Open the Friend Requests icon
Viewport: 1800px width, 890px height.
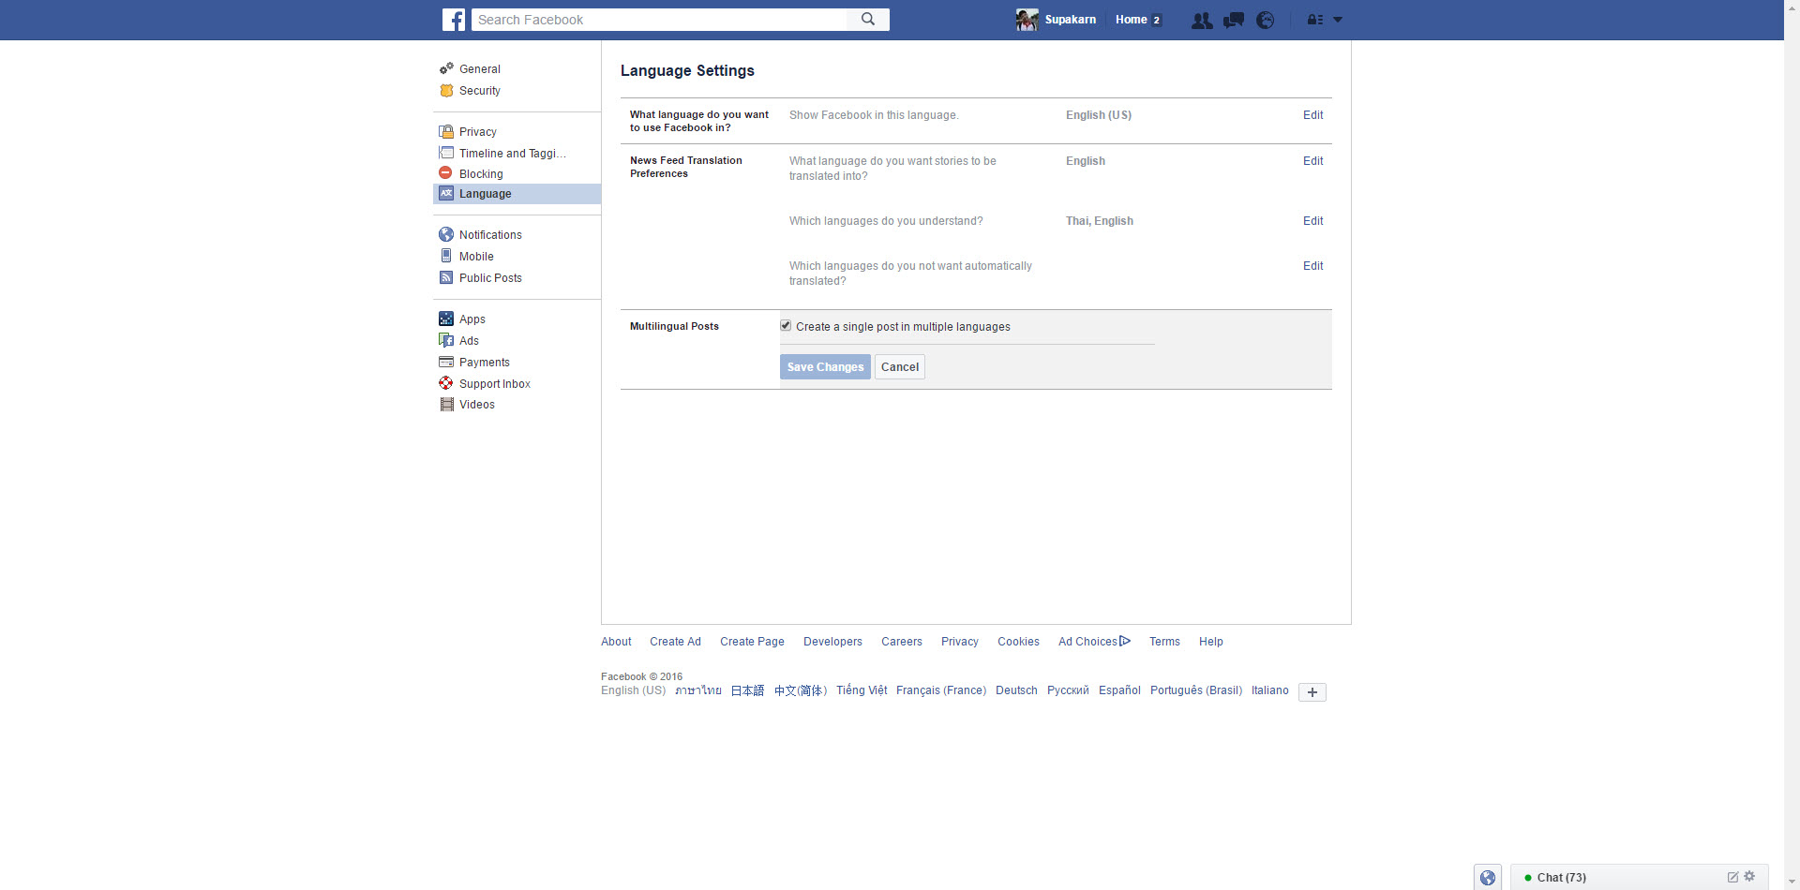point(1202,20)
